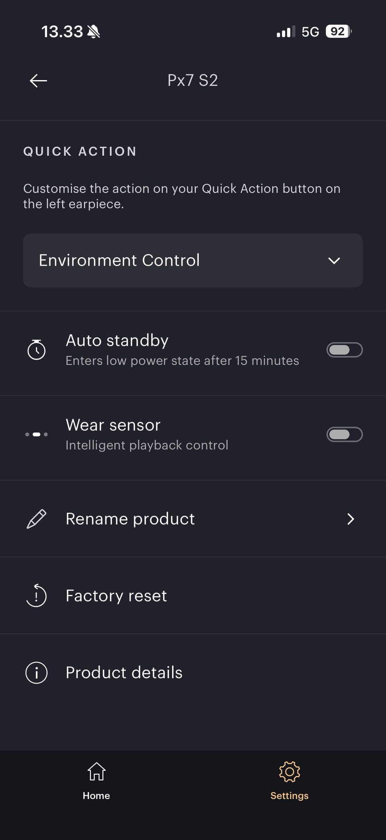This screenshot has width=386, height=840.
Task: Select the Rename product label
Action: click(130, 519)
